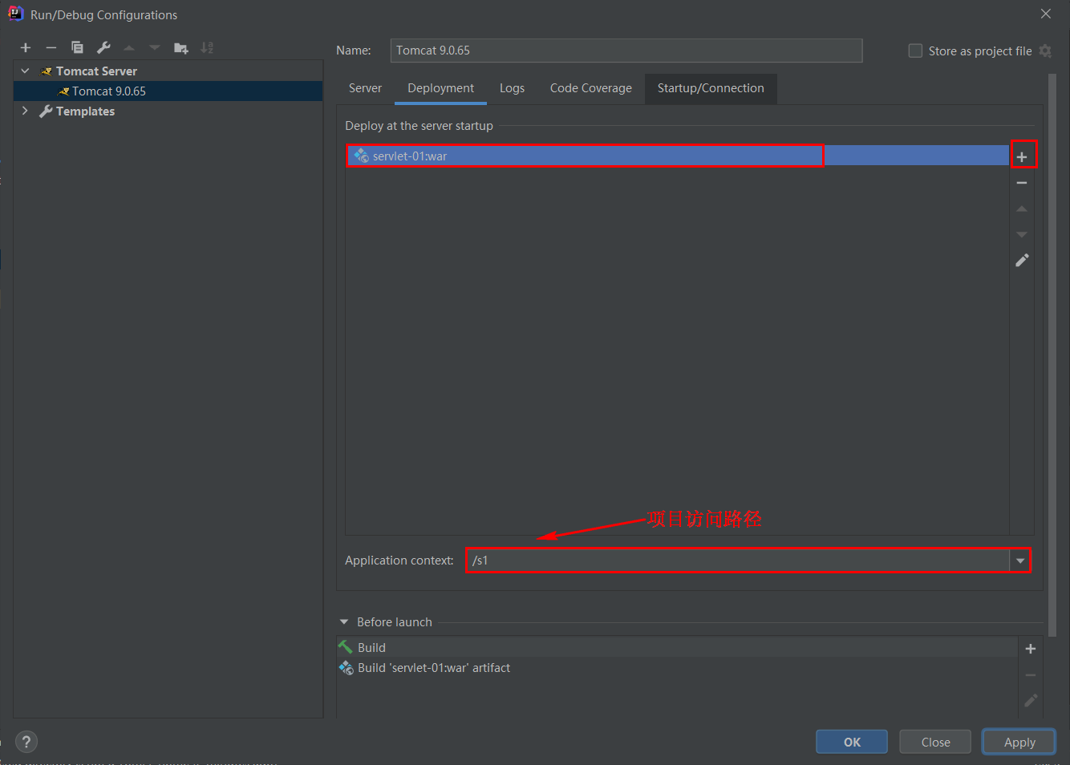
Task: Switch to the Server tab
Action: click(365, 88)
